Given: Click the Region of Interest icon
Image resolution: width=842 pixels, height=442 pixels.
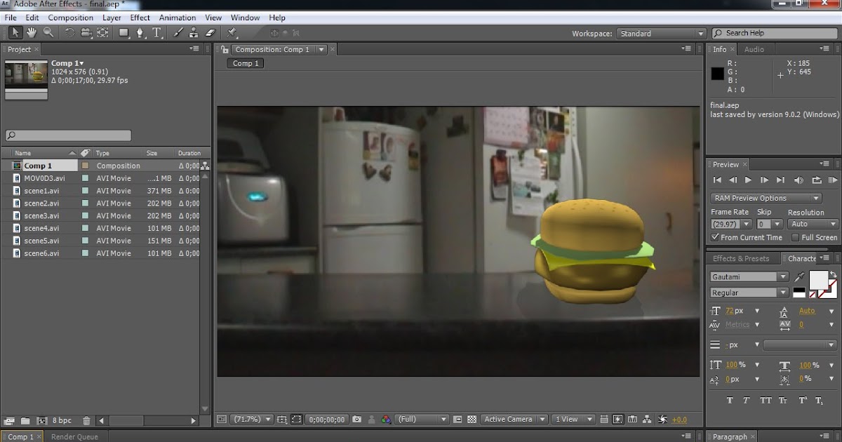Looking at the screenshot, I should (457, 420).
